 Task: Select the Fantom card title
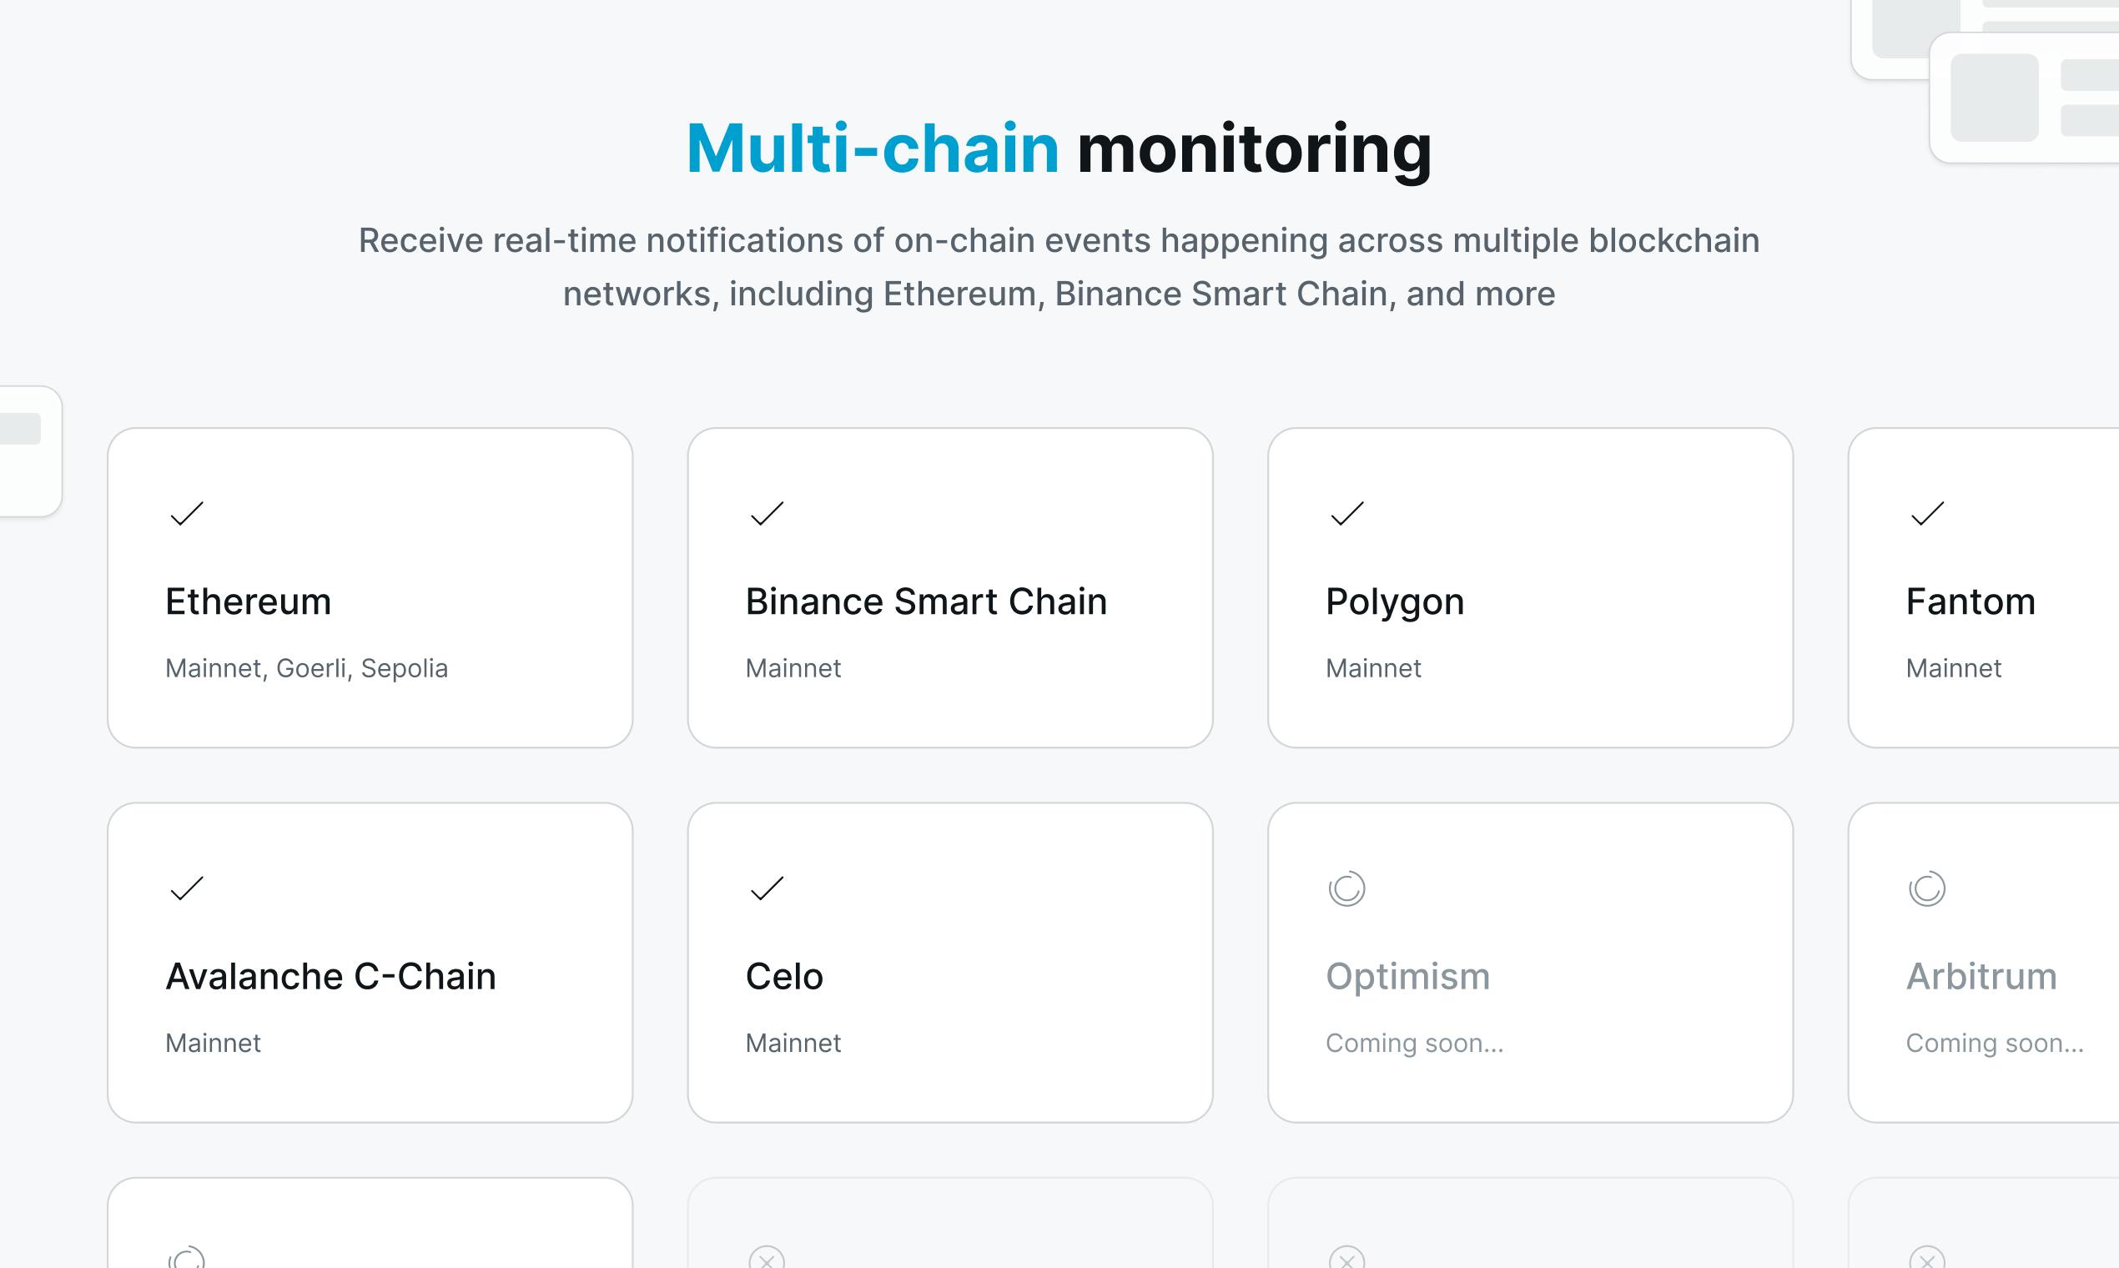click(1971, 601)
